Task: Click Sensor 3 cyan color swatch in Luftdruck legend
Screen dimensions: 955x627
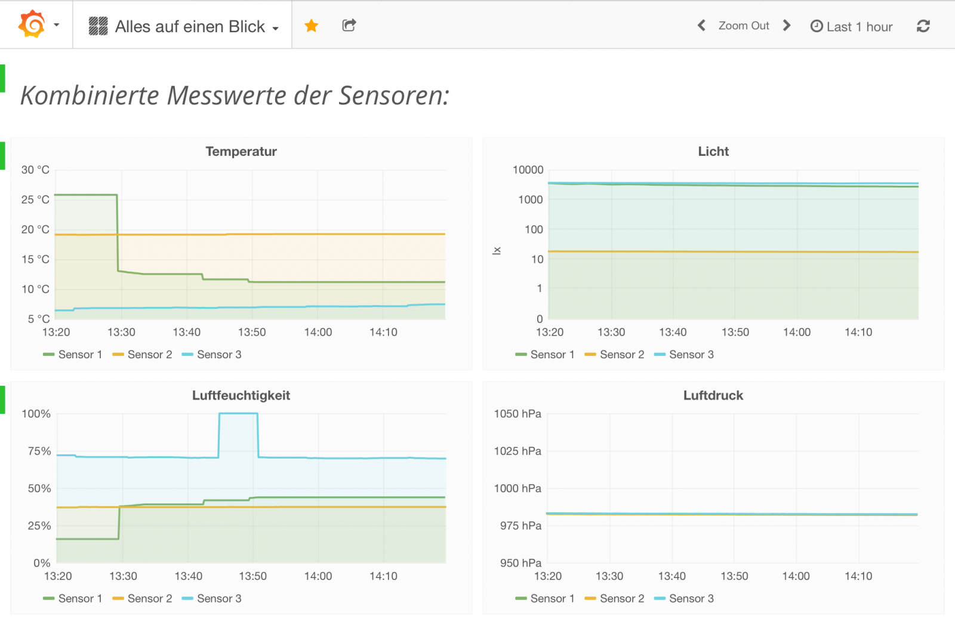Action: [660, 599]
